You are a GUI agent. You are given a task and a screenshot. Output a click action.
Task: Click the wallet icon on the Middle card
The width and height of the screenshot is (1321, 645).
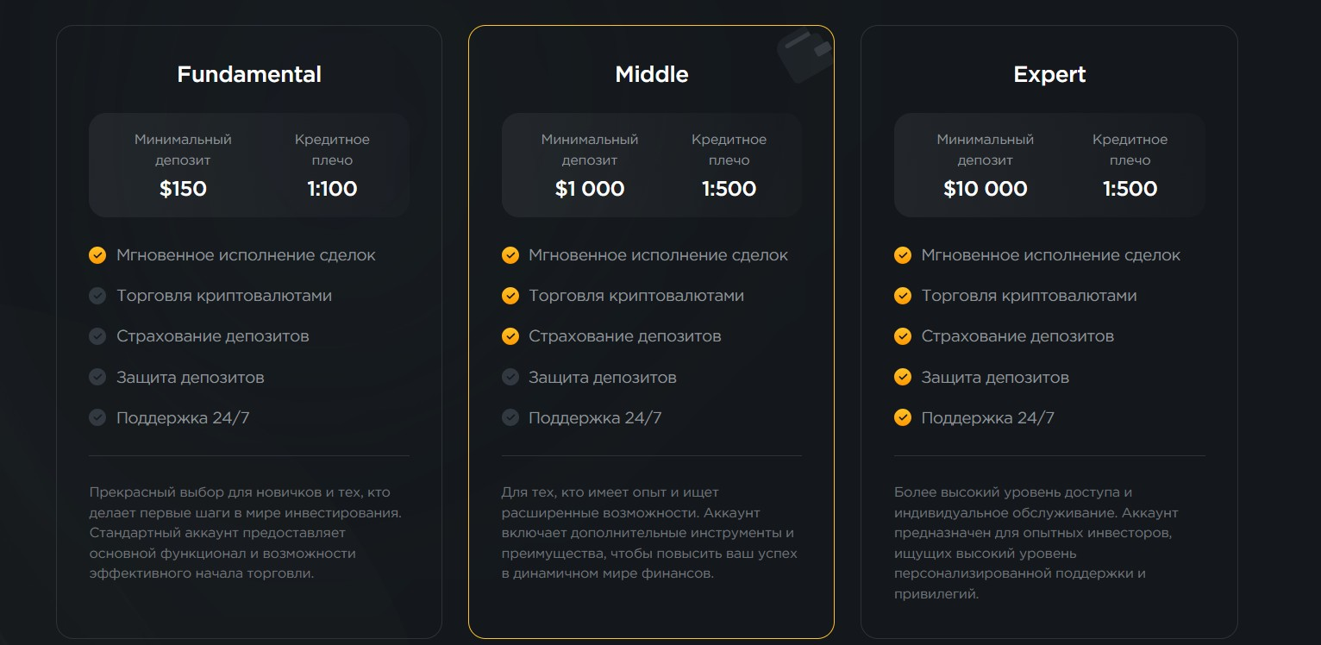[x=804, y=55]
